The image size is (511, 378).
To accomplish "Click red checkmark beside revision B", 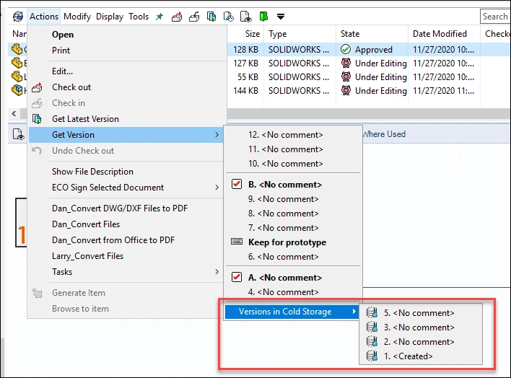I will 237,185.
